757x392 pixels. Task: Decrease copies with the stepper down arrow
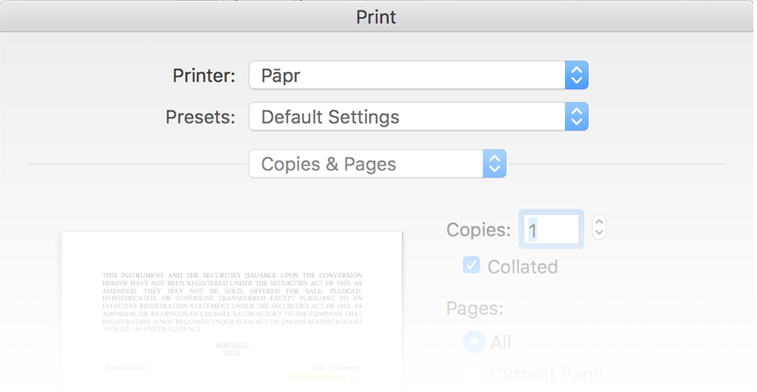[x=599, y=234]
